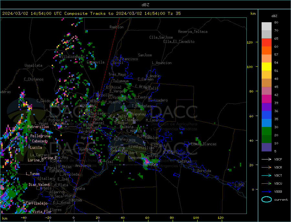Click the Phillips map label

[x=146, y=148]
